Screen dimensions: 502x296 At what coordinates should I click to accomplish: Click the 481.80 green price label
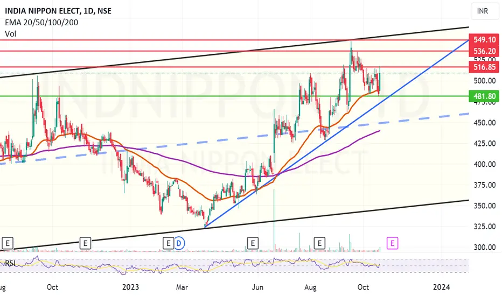coord(484,96)
